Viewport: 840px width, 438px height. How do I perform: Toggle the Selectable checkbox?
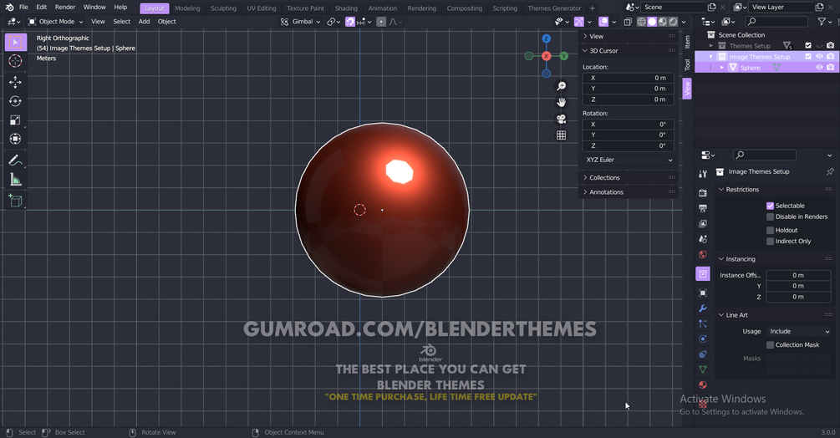click(x=770, y=206)
